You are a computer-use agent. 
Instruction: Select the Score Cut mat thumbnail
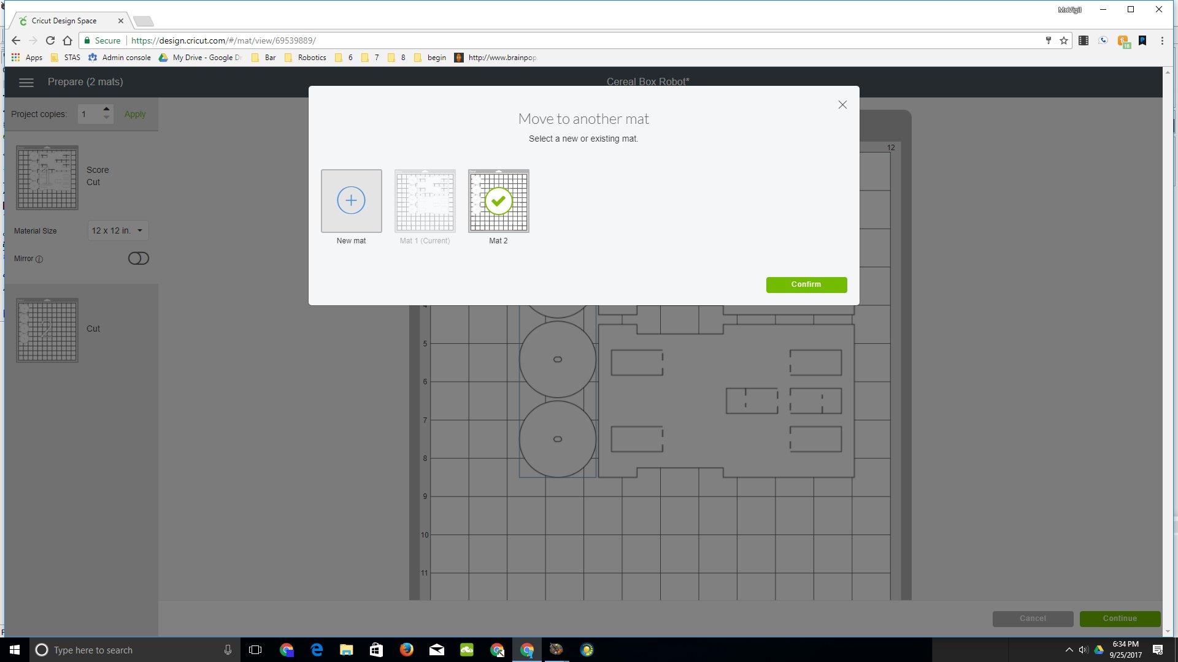pyautogui.click(x=47, y=178)
